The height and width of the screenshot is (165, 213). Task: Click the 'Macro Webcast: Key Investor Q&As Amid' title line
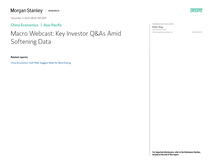(x=66, y=34)
